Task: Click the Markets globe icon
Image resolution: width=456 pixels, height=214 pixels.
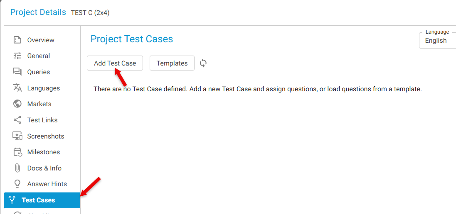Action: tap(17, 104)
